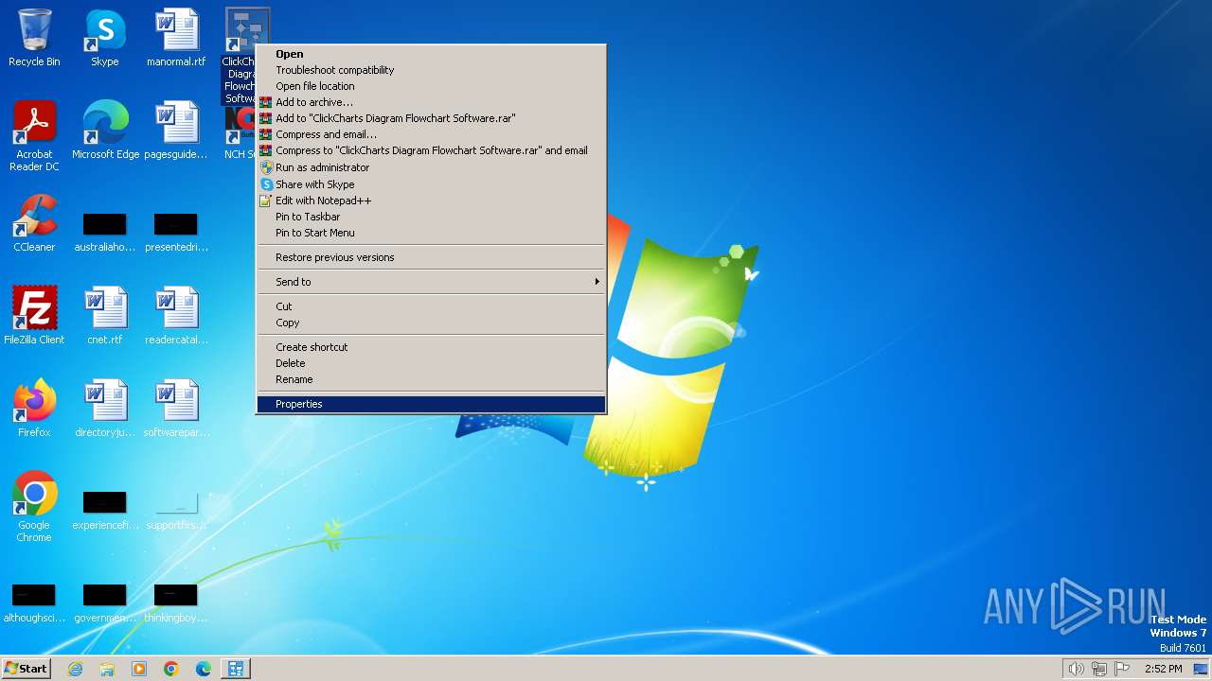Select the Skype desktop shortcut

coord(105,38)
